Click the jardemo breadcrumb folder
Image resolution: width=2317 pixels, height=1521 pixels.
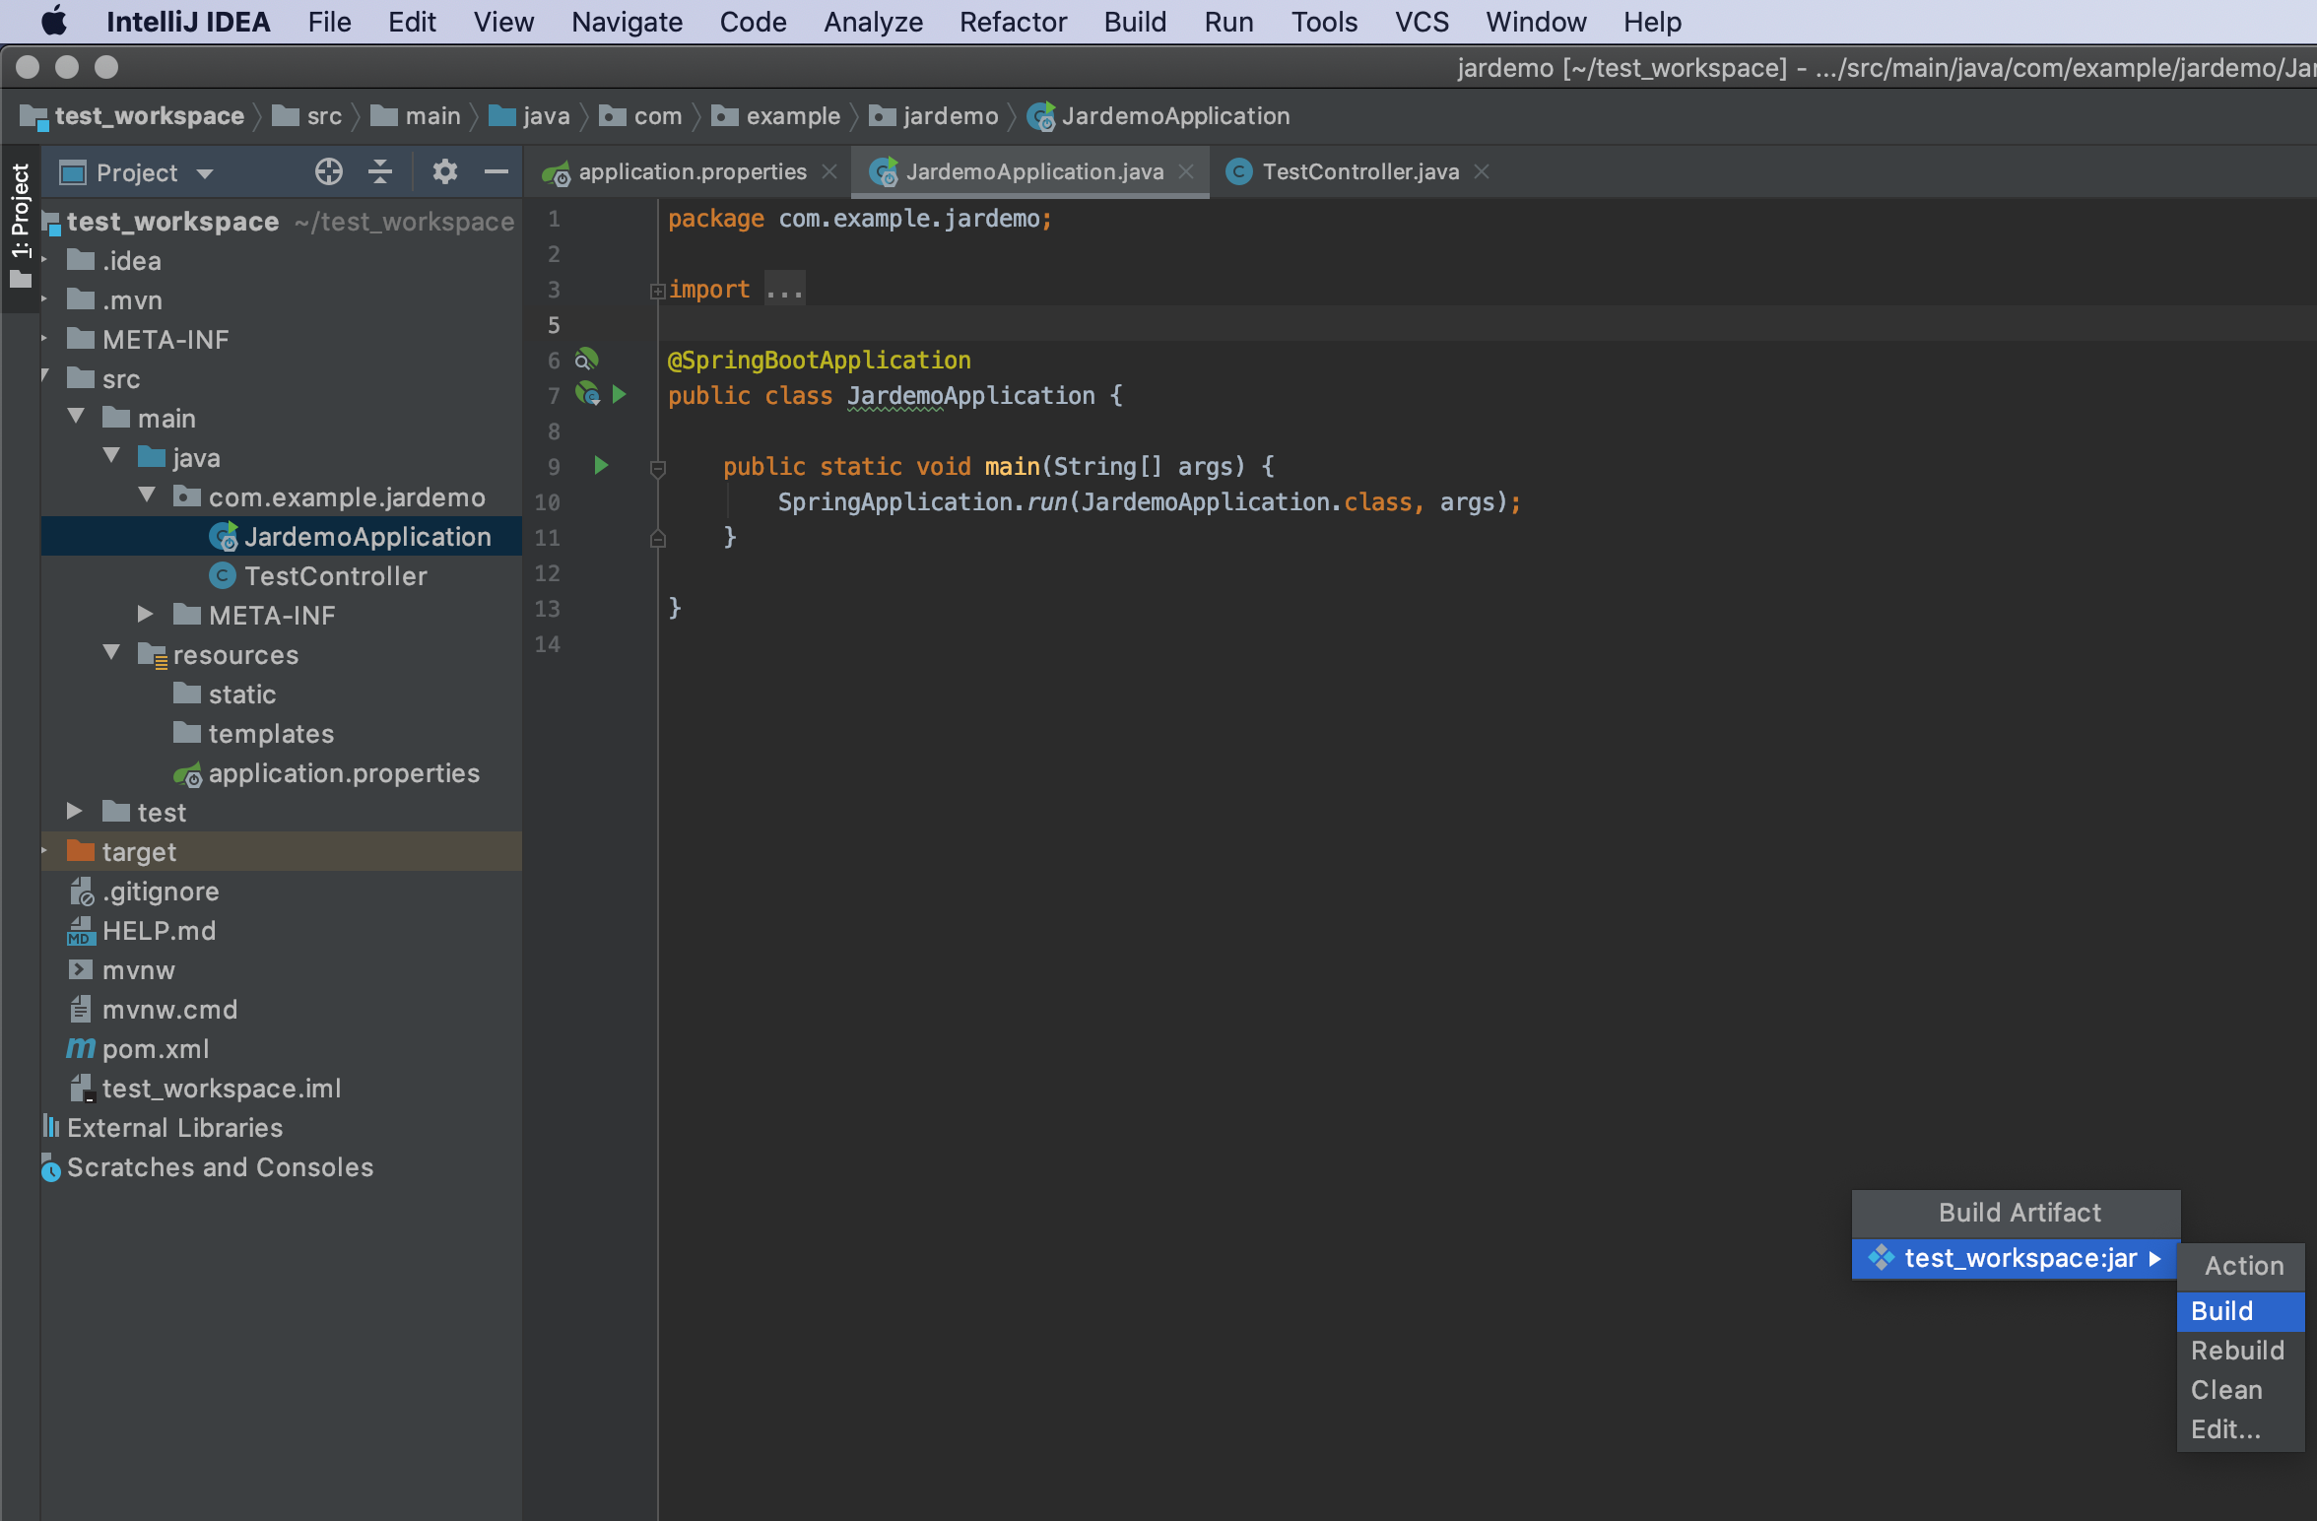click(x=934, y=116)
